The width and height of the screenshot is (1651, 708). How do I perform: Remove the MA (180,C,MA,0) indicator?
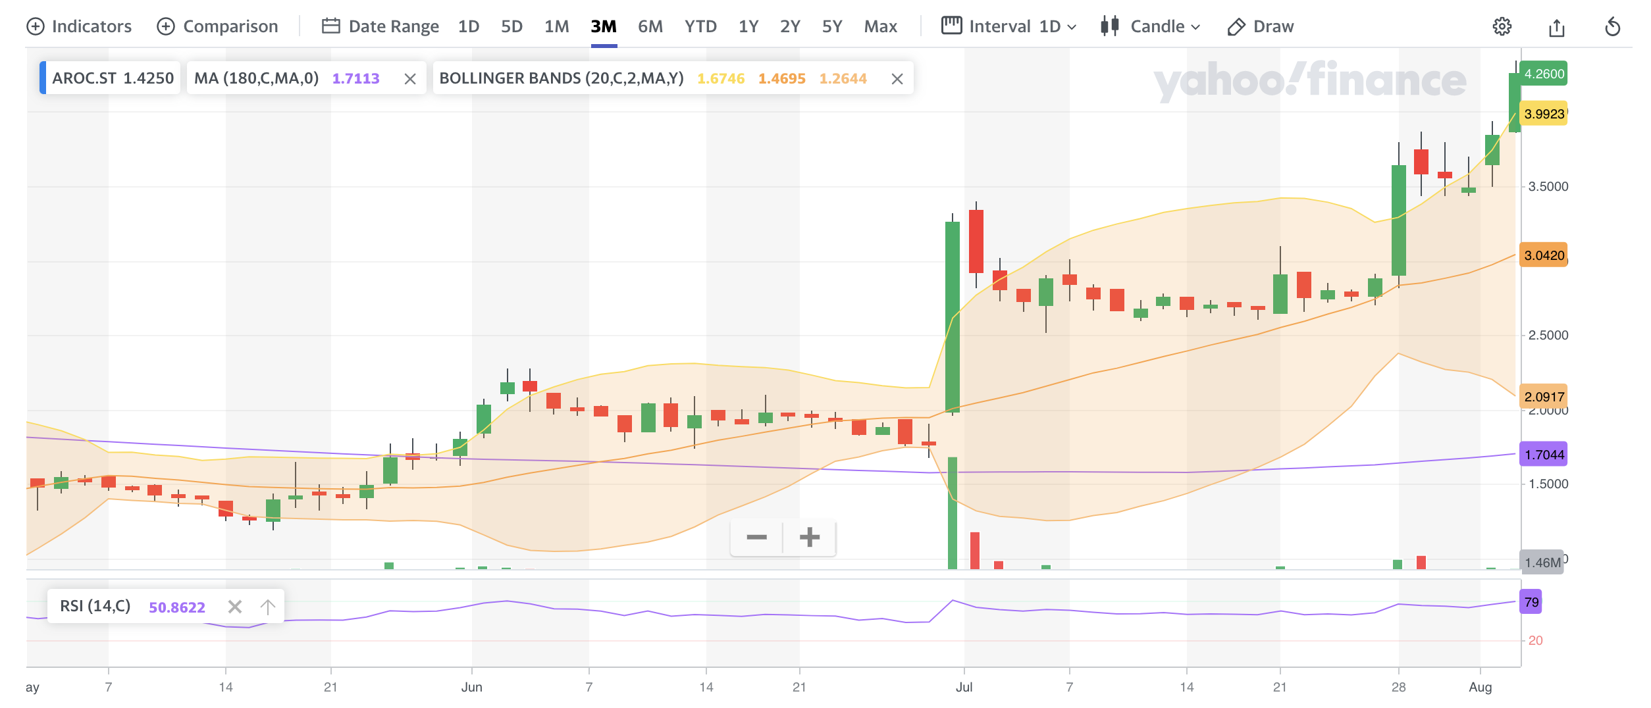pos(410,79)
